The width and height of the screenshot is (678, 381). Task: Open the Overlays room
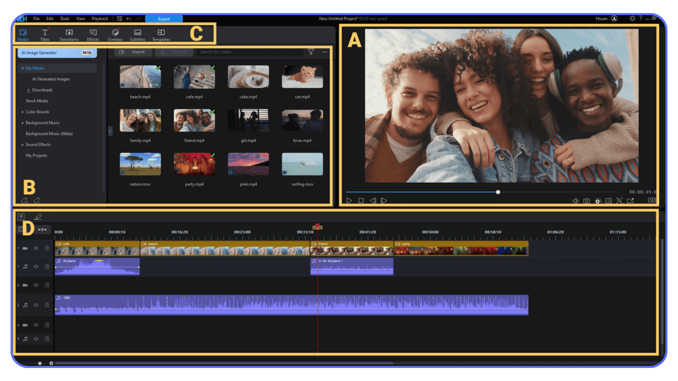[115, 34]
